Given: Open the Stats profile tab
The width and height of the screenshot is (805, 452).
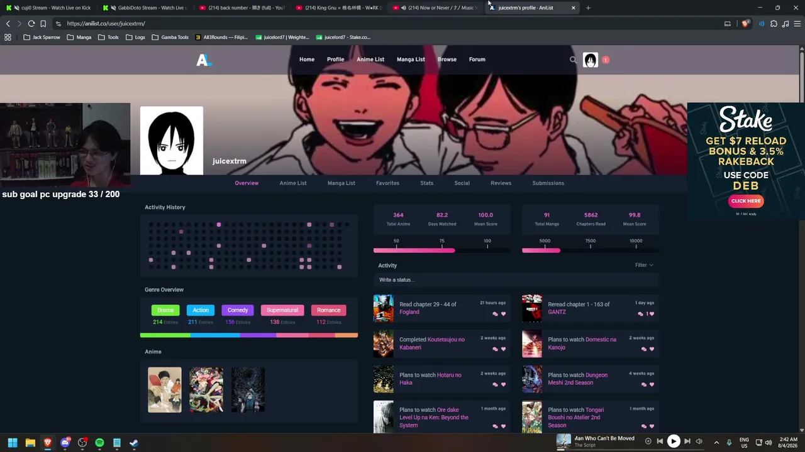Looking at the screenshot, I should pyautogui.click(x=426, y=183).
